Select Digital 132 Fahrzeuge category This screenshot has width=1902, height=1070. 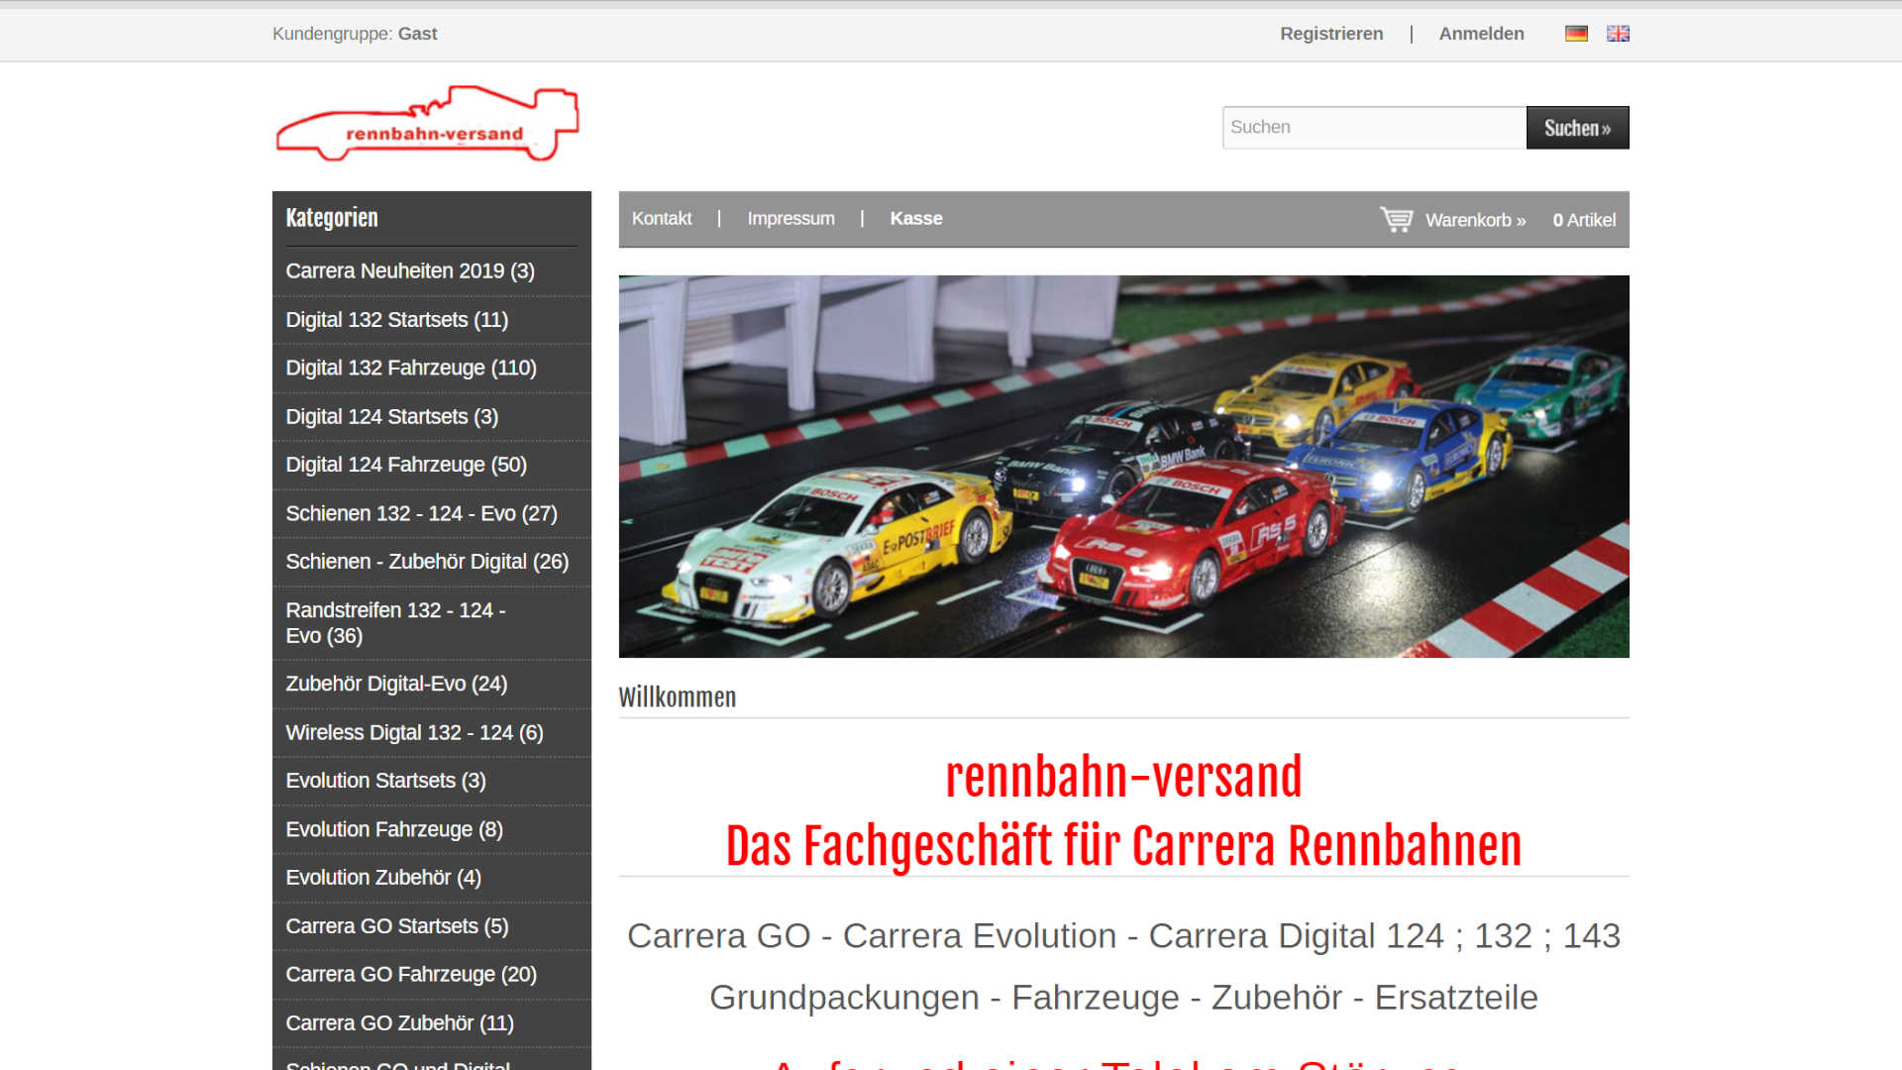pyautogui.click(x=411, y=369)
